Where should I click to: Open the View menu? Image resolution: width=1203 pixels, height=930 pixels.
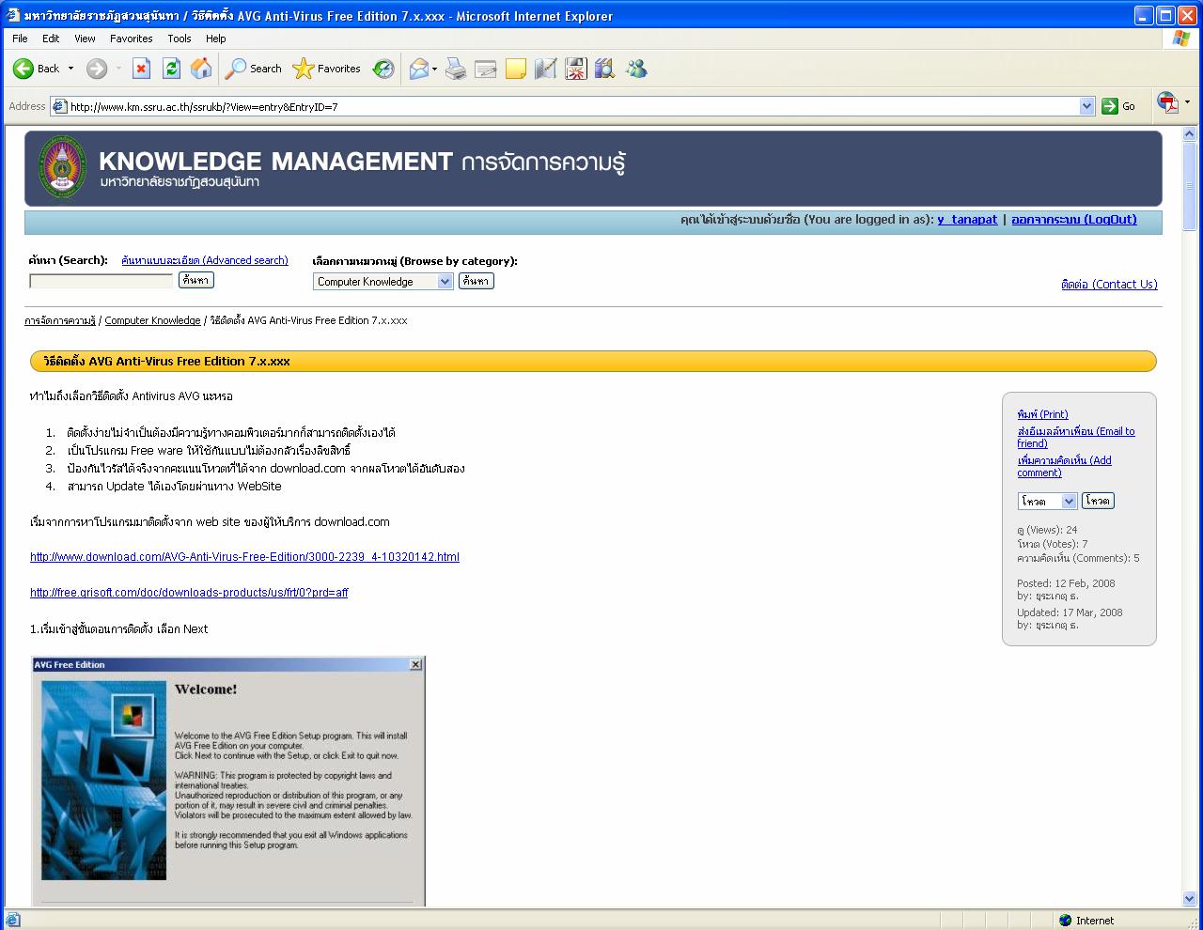[85, 39]
